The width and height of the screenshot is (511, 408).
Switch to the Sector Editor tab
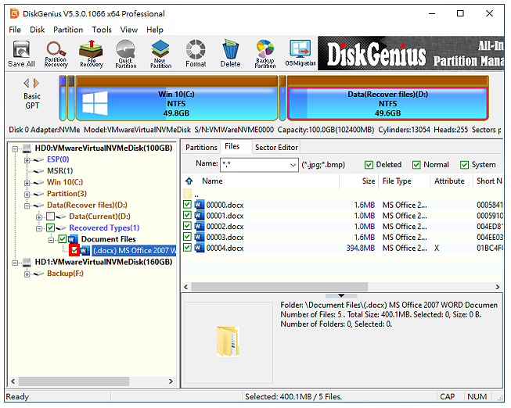click(x=276, y=148)
